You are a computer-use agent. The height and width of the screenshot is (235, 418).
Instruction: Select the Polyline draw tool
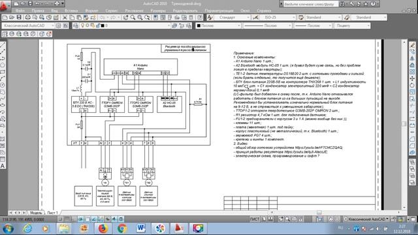(3, 58)
